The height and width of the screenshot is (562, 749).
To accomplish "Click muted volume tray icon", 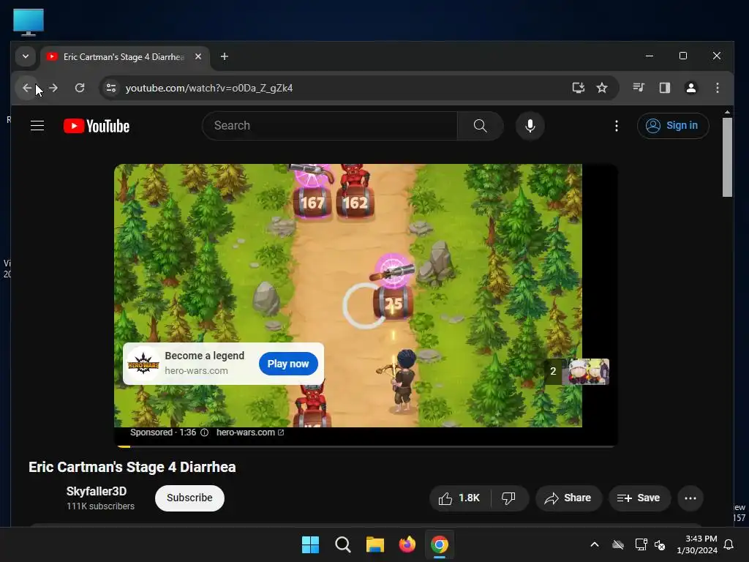I will tap(660, 544).
